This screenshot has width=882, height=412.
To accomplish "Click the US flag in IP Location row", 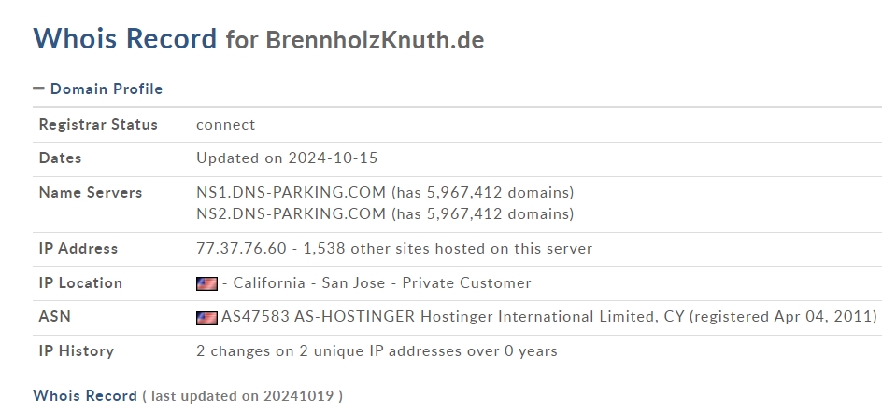I will tap(206, 283).
